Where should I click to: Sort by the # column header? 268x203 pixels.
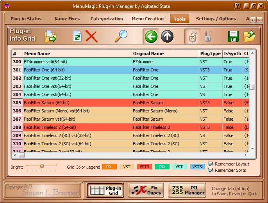17,53
